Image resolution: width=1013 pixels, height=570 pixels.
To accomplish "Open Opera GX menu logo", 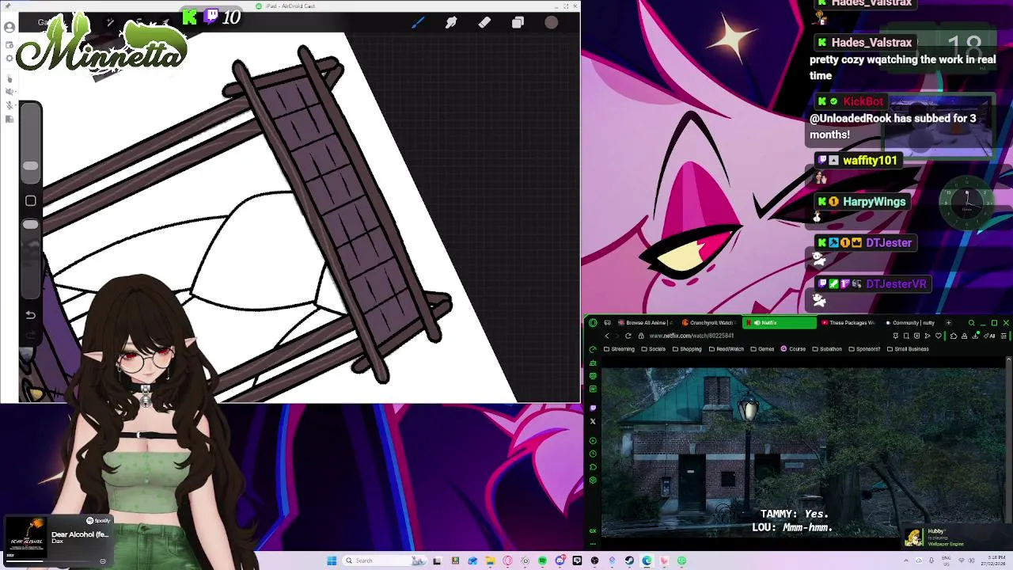I will (593, 322).
